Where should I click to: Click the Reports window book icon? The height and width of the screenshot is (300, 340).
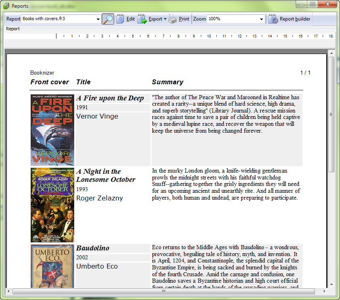point(6,6)
